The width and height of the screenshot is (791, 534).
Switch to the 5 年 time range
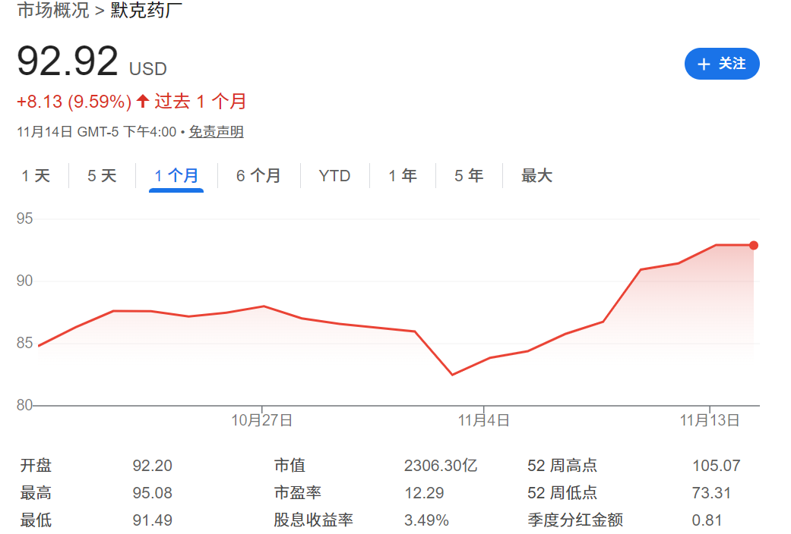pyautogui.click(x=469, y=175)
